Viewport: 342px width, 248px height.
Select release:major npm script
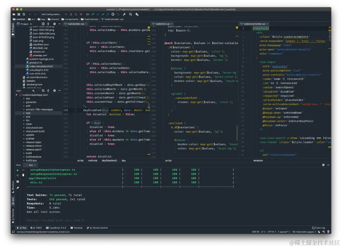point(34,142)
